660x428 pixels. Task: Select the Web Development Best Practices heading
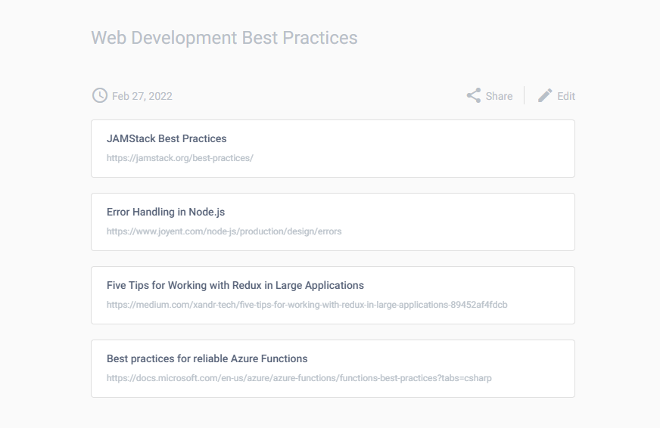[x=224, y=38]
